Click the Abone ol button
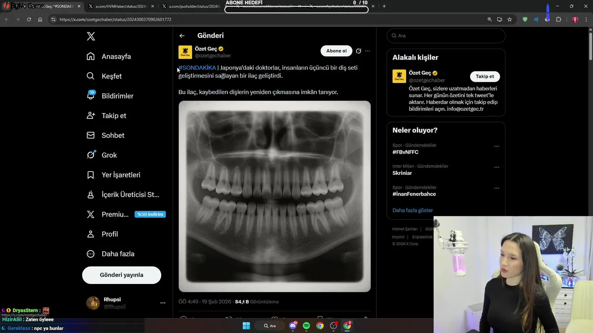Image resolution: width=593 pixels, height=333 pixels. coord(336,51)
